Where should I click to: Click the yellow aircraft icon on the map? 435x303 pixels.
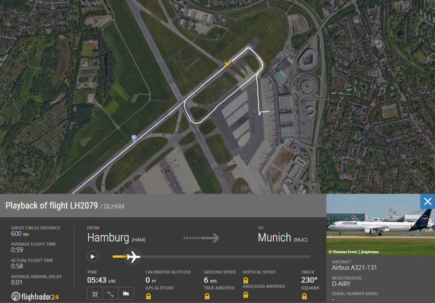click(x=227, y=64)
